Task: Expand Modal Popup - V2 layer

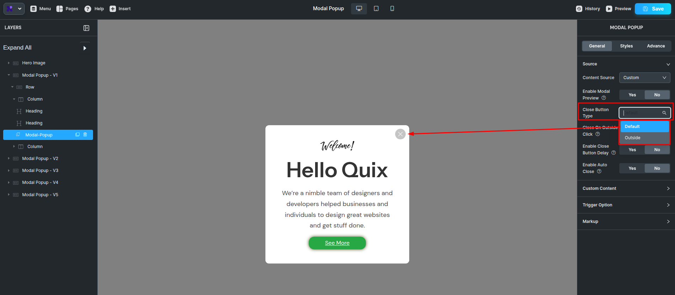Action: [x=9, y=158]
